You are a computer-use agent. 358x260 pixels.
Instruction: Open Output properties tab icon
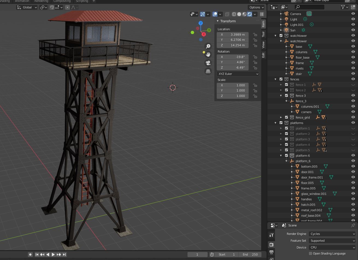pos(271,252)
